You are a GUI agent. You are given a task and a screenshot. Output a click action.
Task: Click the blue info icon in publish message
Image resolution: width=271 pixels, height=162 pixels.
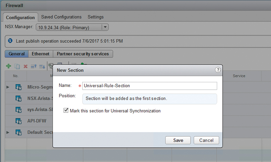(x=10, y=41)
